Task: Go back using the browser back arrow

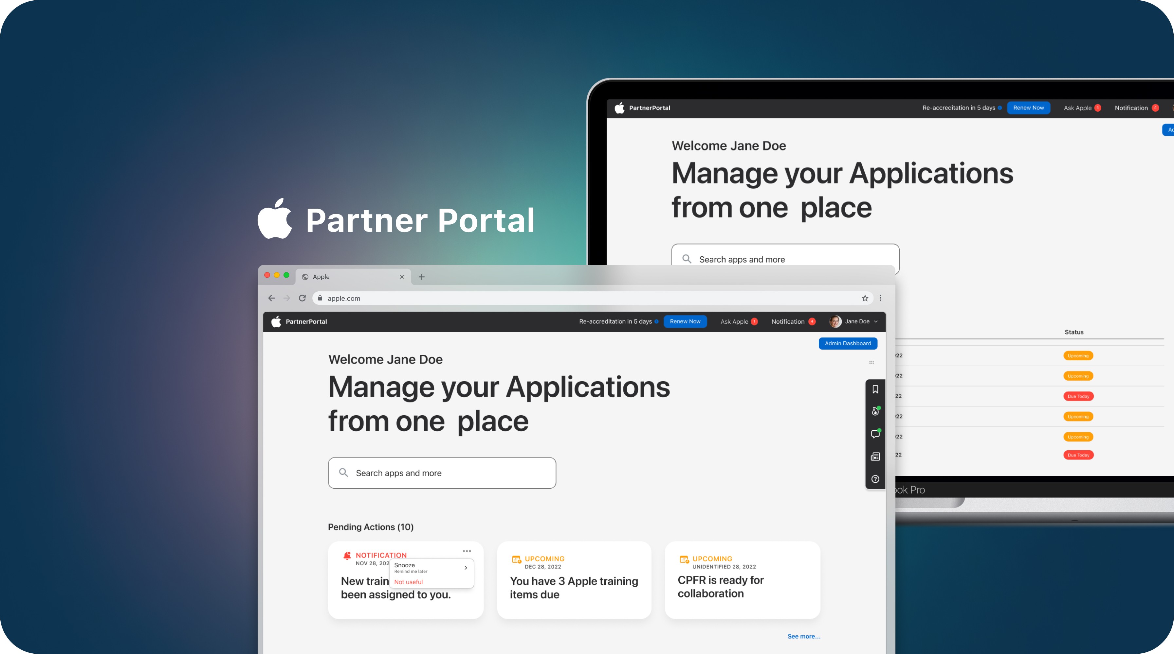Action: 272,298
